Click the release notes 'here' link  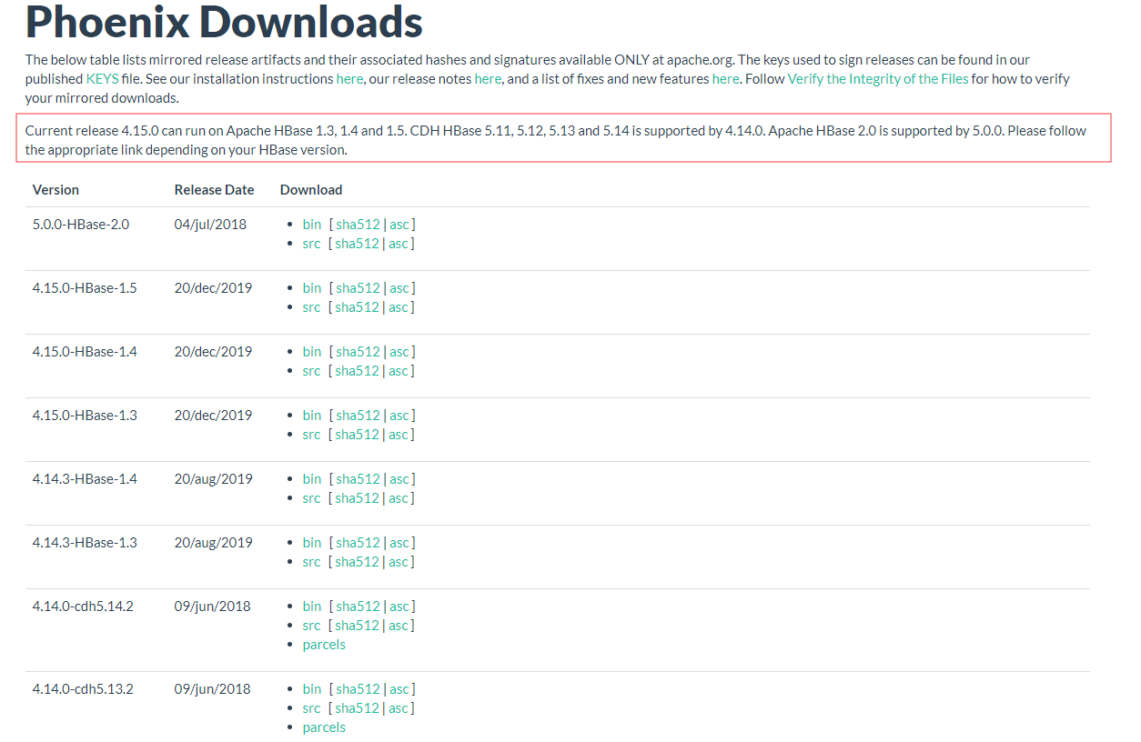tap(488, 79)
